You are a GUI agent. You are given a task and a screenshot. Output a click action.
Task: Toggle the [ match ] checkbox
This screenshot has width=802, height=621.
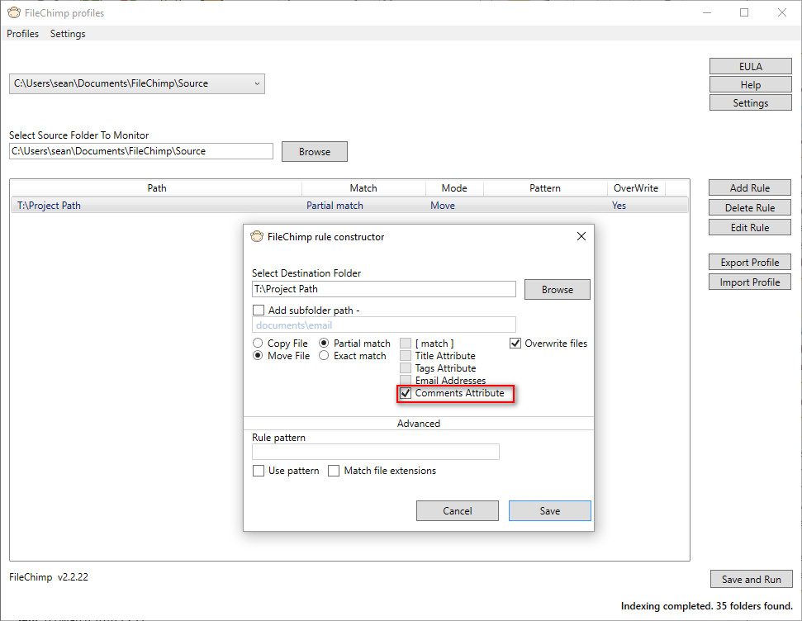pos(406,344)
